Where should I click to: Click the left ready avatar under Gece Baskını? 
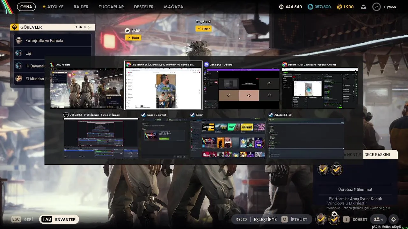click(x=323, y=170)
